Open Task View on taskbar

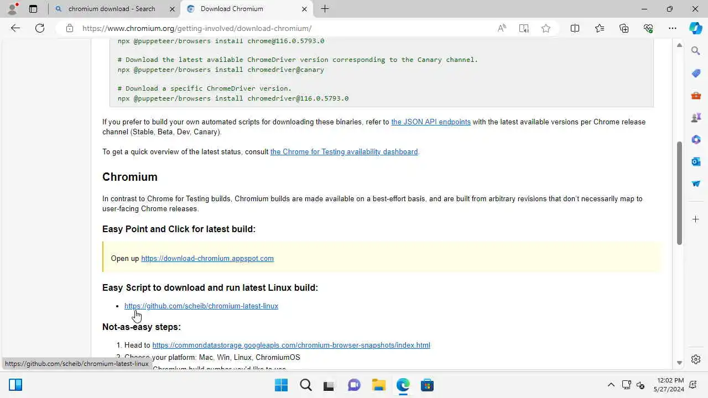click(x=330, y=385)
